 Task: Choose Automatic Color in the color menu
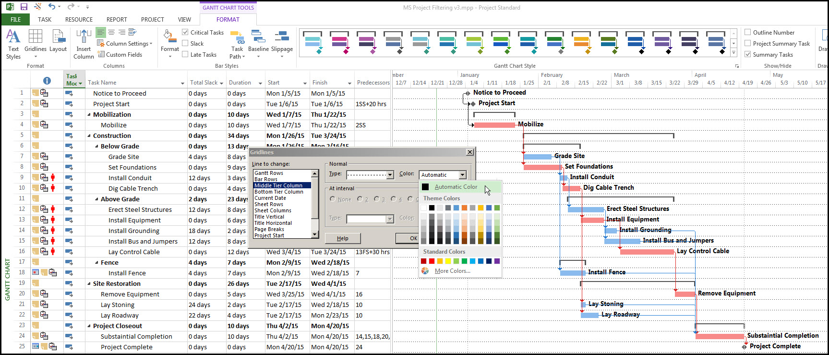click(x=456, y=187)
